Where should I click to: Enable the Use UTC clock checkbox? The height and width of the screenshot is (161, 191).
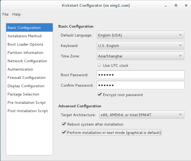(100, 65)
